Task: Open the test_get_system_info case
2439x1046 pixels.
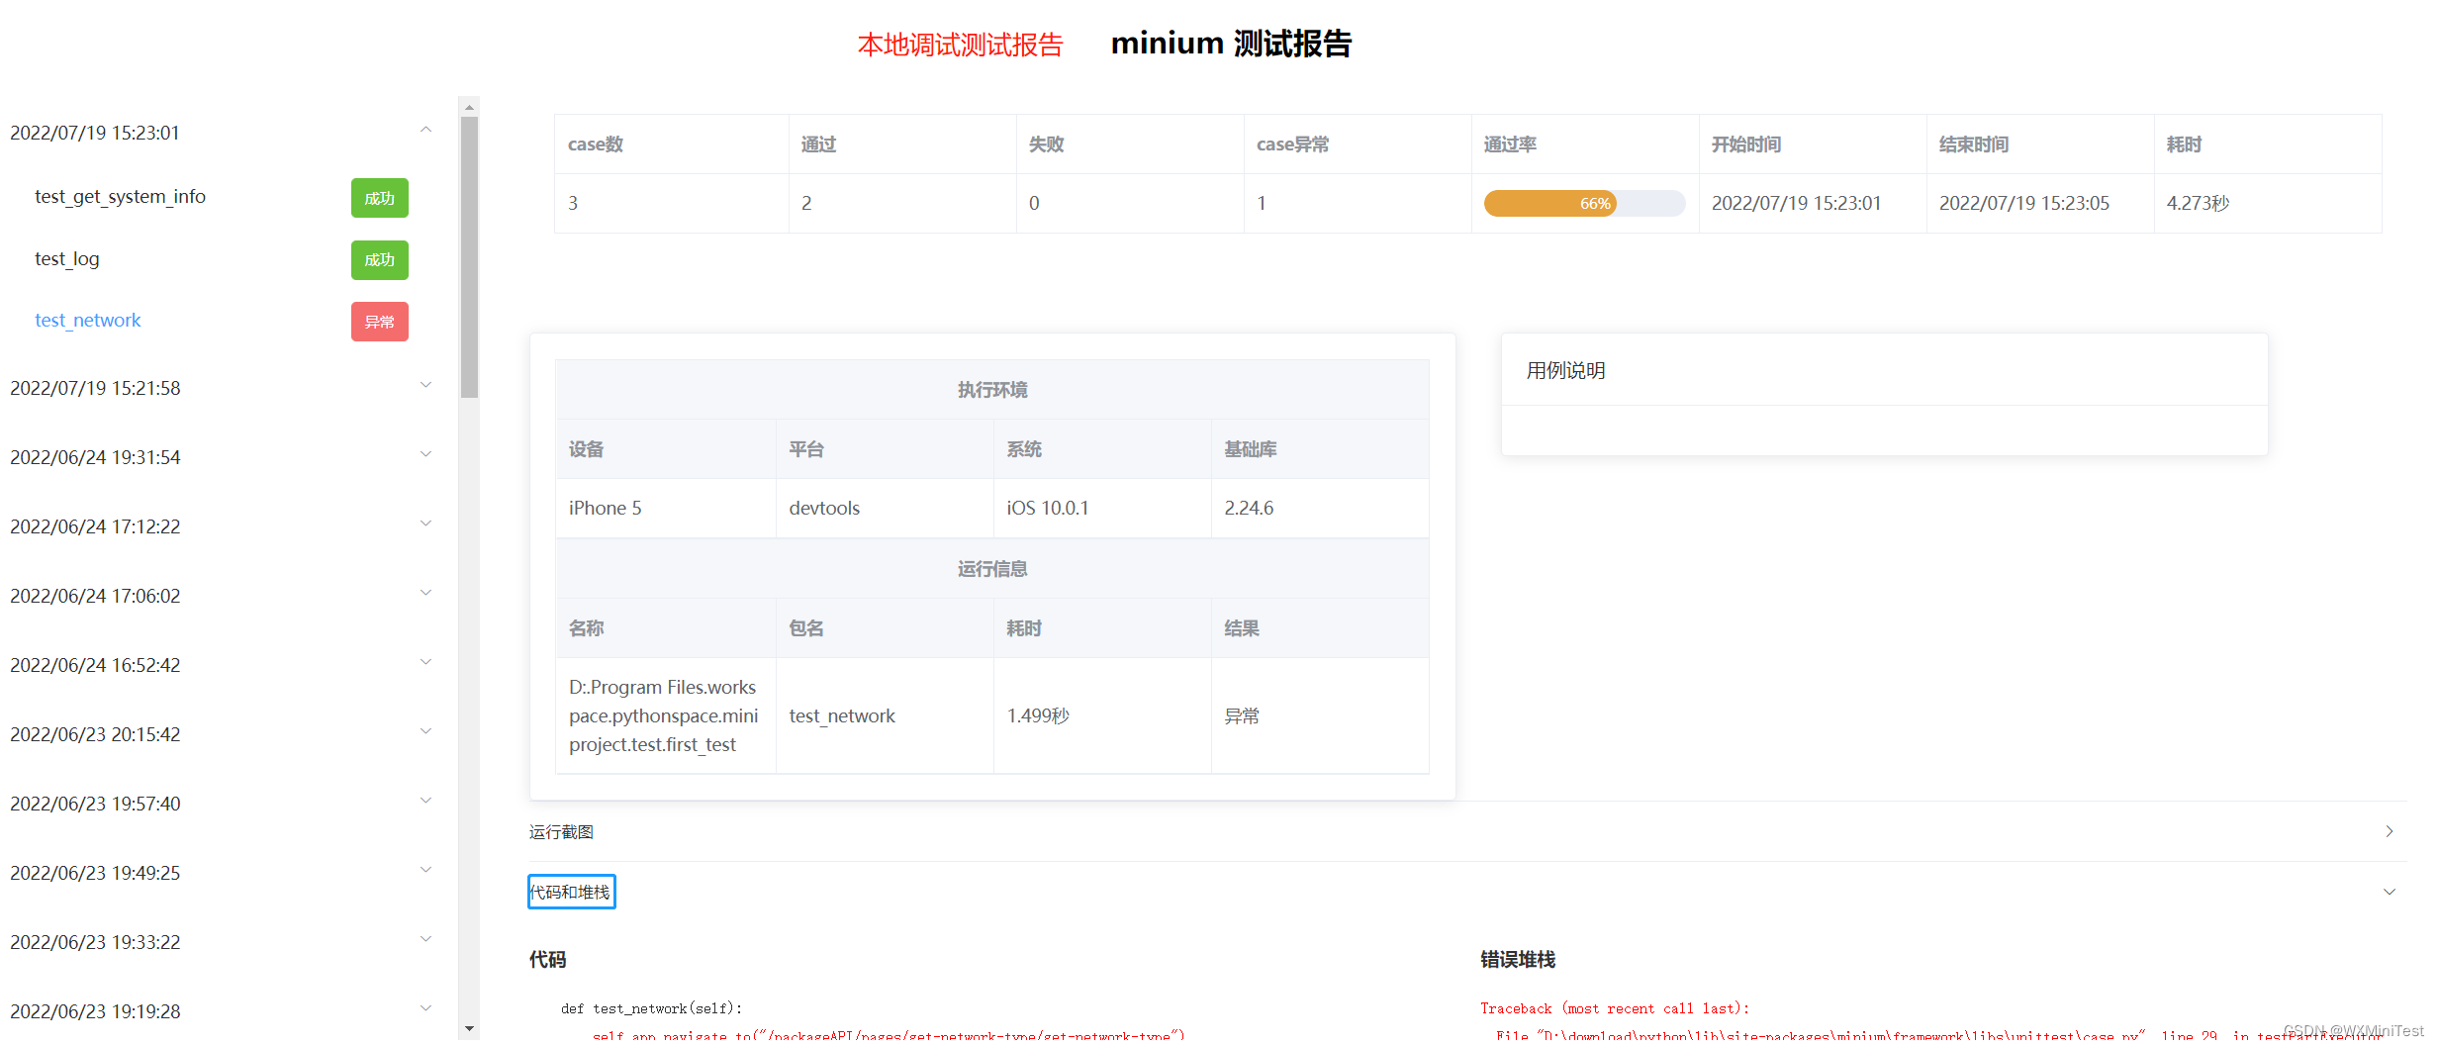Action: (x=120, y=196)
